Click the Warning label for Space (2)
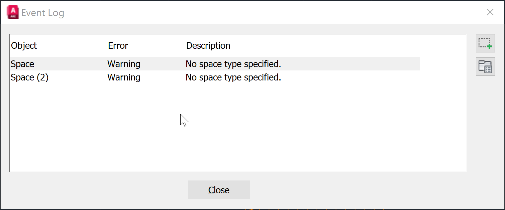 (x=124, y=77)
